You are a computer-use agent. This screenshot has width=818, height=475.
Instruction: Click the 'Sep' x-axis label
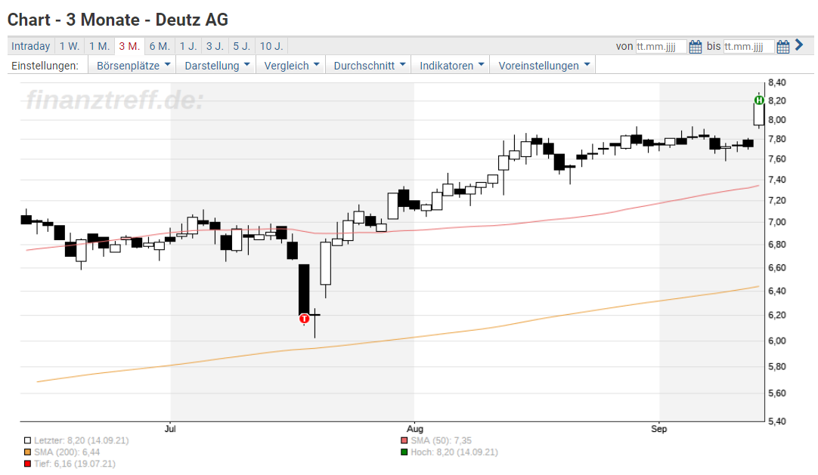[659, 429]
